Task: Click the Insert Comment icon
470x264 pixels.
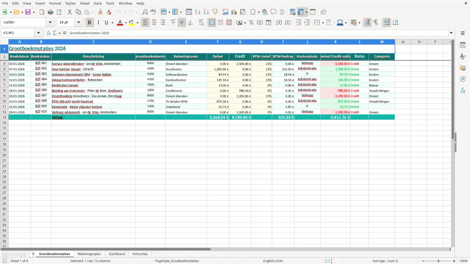Action: [x=273, y=12]
